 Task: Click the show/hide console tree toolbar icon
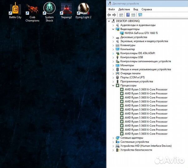point(121,15)
